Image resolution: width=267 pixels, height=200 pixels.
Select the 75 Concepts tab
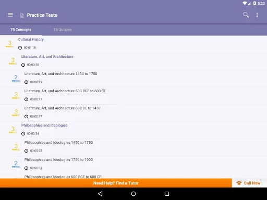(x=21, y=30)
